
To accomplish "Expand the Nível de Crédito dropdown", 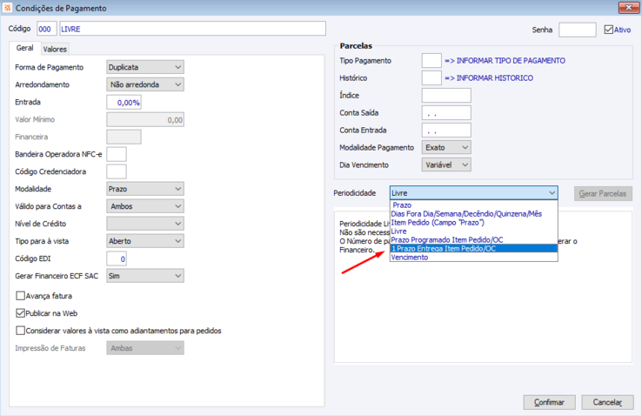I will click(x=145, y=224).
